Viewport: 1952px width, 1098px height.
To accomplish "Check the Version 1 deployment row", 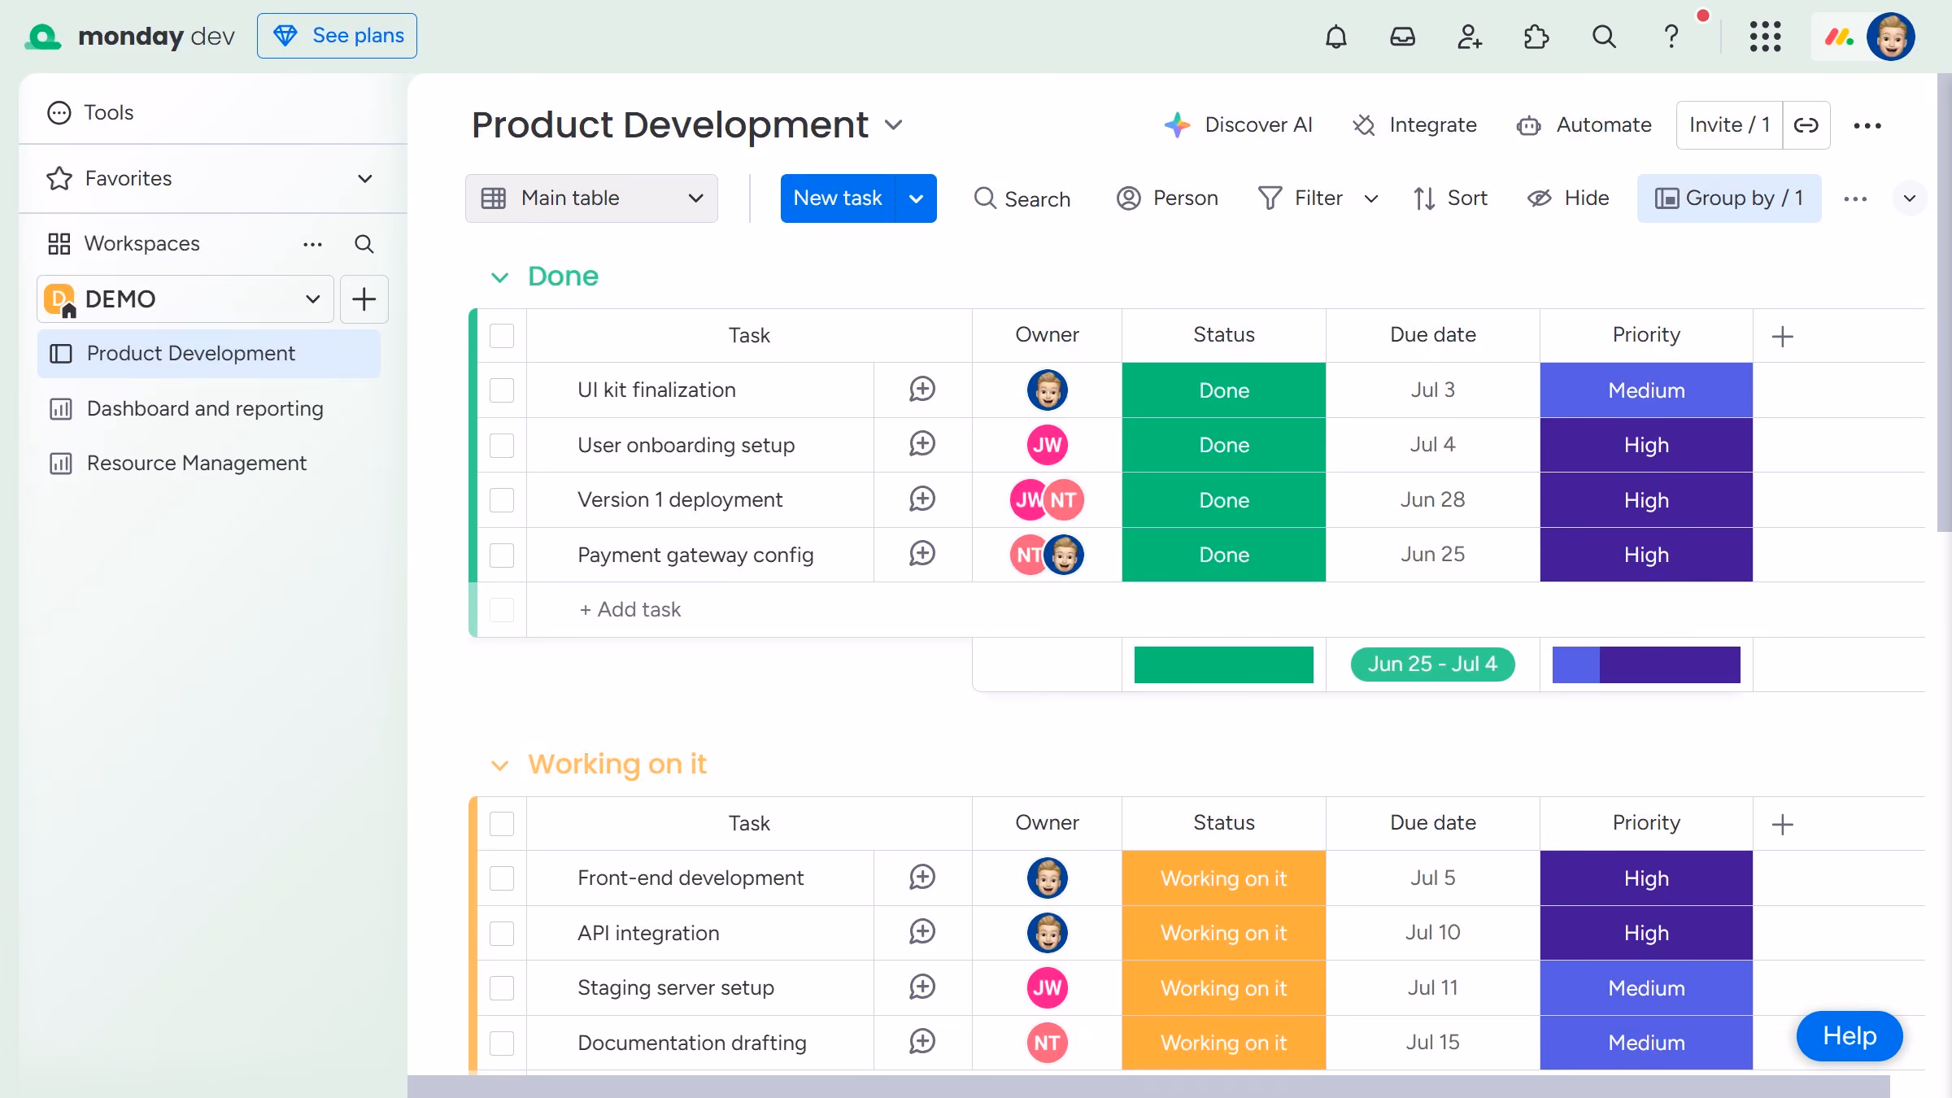I will 502,500.
